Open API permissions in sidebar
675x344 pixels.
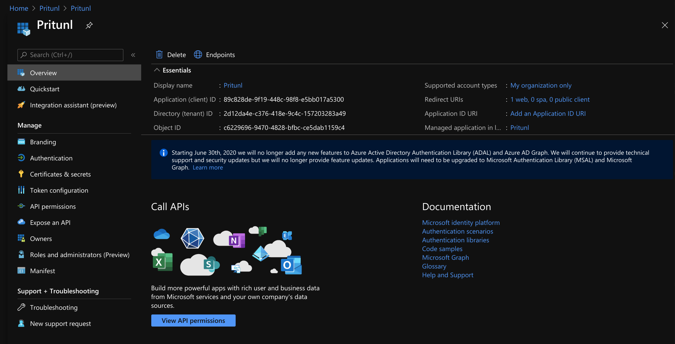coord(53,206)
